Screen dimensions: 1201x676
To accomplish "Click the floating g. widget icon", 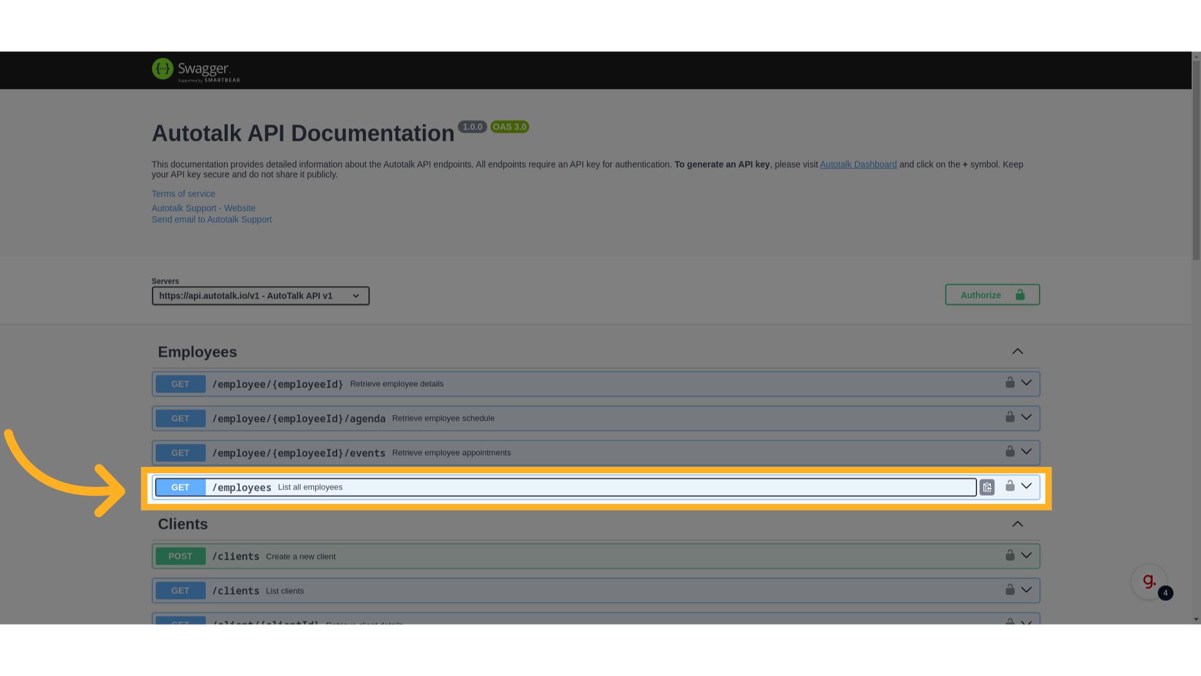I will click(x=1149, y=581).
